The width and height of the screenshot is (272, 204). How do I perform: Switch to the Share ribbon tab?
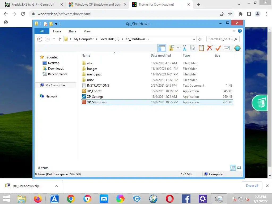(x=72, y=31)
